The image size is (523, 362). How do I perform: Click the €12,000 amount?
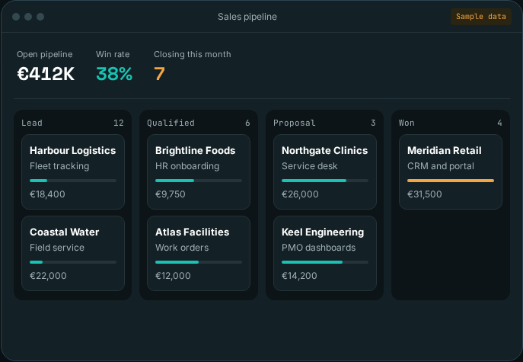[x=173, y=276]
